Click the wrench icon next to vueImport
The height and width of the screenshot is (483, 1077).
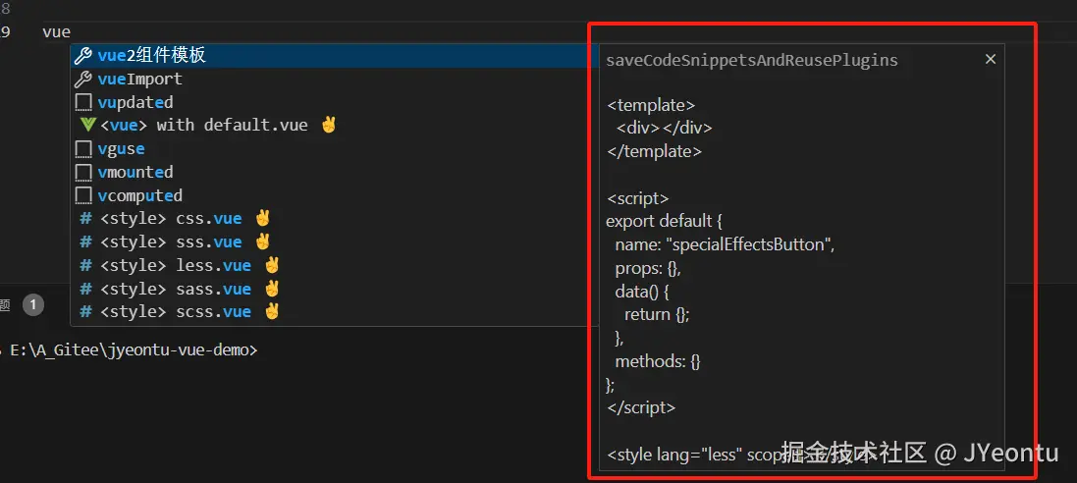tap(83, 80)
